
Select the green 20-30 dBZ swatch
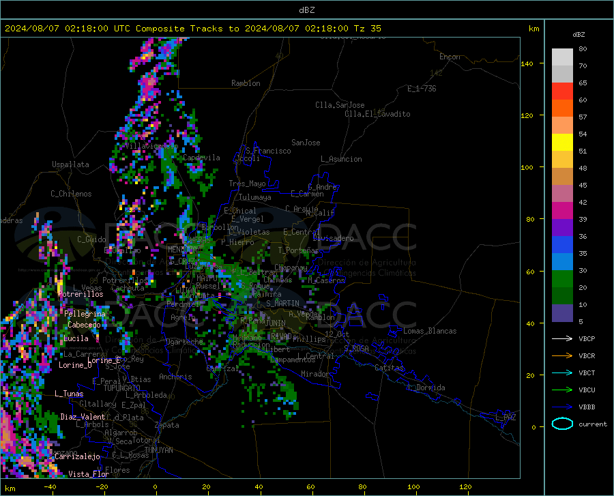tap(562, 279)
